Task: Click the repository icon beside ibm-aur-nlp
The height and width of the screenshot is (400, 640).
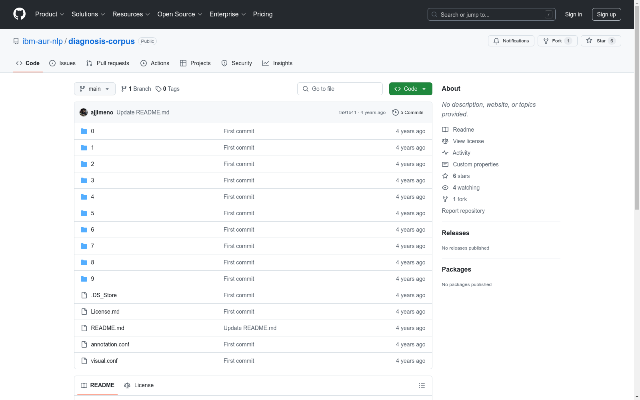Action: (x=16, y=41)
